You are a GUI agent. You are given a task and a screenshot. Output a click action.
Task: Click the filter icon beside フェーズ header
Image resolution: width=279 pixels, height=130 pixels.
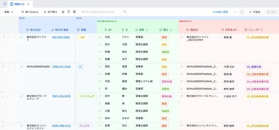point(262,30)
